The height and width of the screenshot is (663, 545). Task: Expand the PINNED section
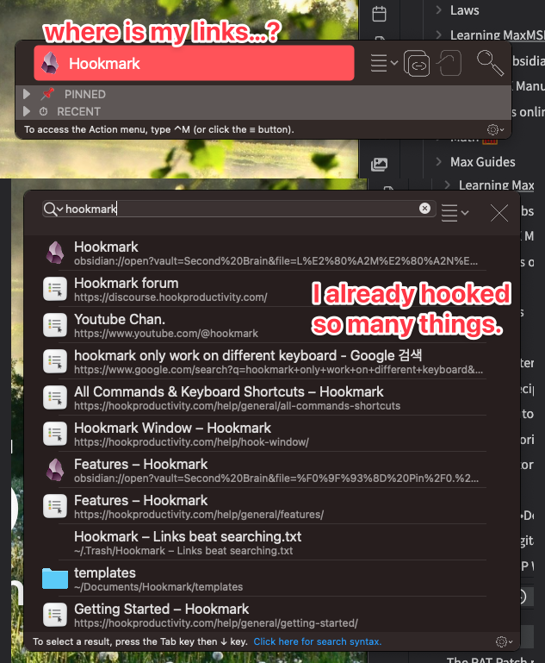click(27, 94)
